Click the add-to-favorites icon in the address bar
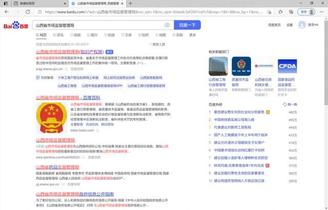The width and height of the screenshot is (328, 210). point(269,12)
